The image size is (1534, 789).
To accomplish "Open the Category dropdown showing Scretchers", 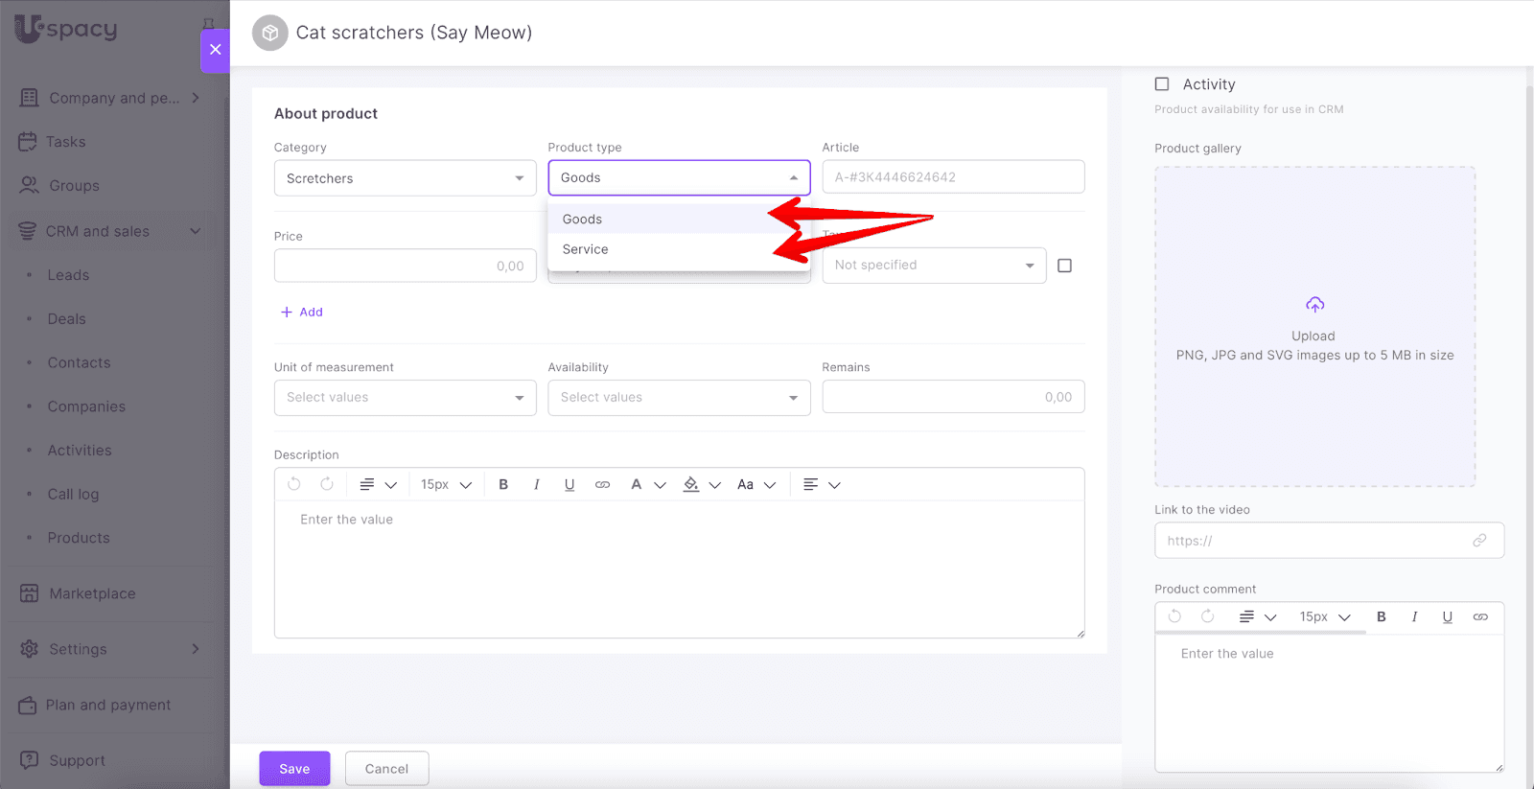I will click(405, 178).
